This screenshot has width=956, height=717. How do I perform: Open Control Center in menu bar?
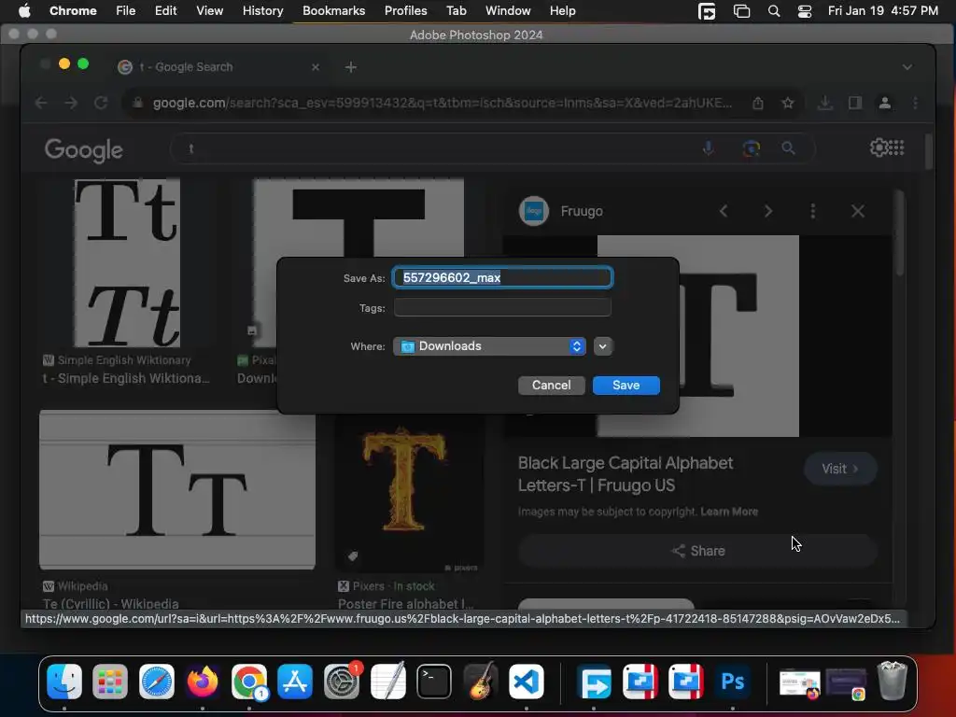click(805, 11)
